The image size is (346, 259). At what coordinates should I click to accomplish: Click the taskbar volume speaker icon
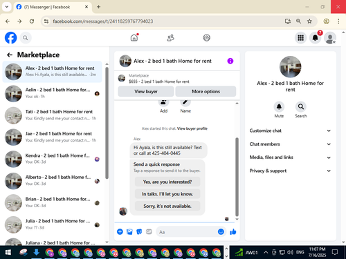point(290,252)
